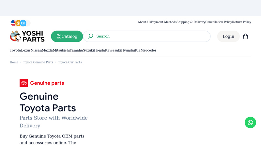261x147 pixels.
Task: Select Suzuki brand in navigation
Action: click(88, 50)
